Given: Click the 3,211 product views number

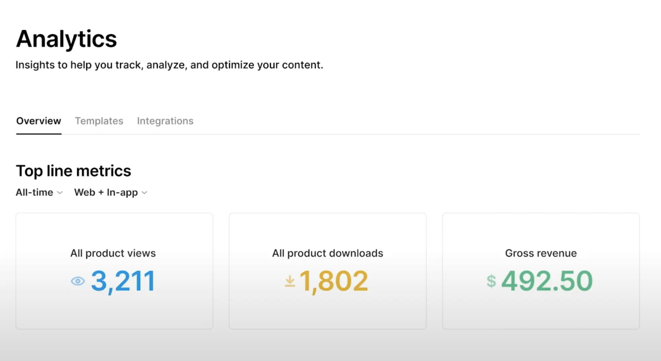Looking at the screenshot, I should (x=123, y=281).
